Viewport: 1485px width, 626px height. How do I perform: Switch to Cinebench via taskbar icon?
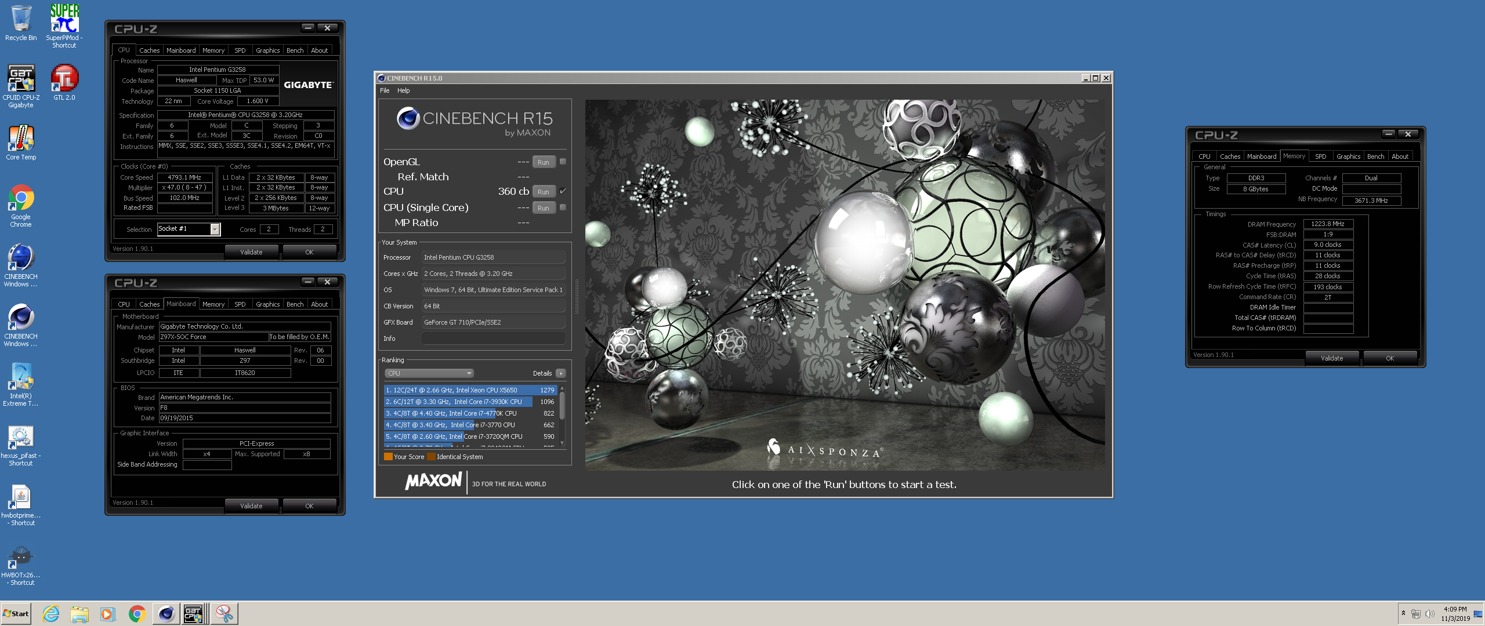pyautogui.click(x=166, y=614)
